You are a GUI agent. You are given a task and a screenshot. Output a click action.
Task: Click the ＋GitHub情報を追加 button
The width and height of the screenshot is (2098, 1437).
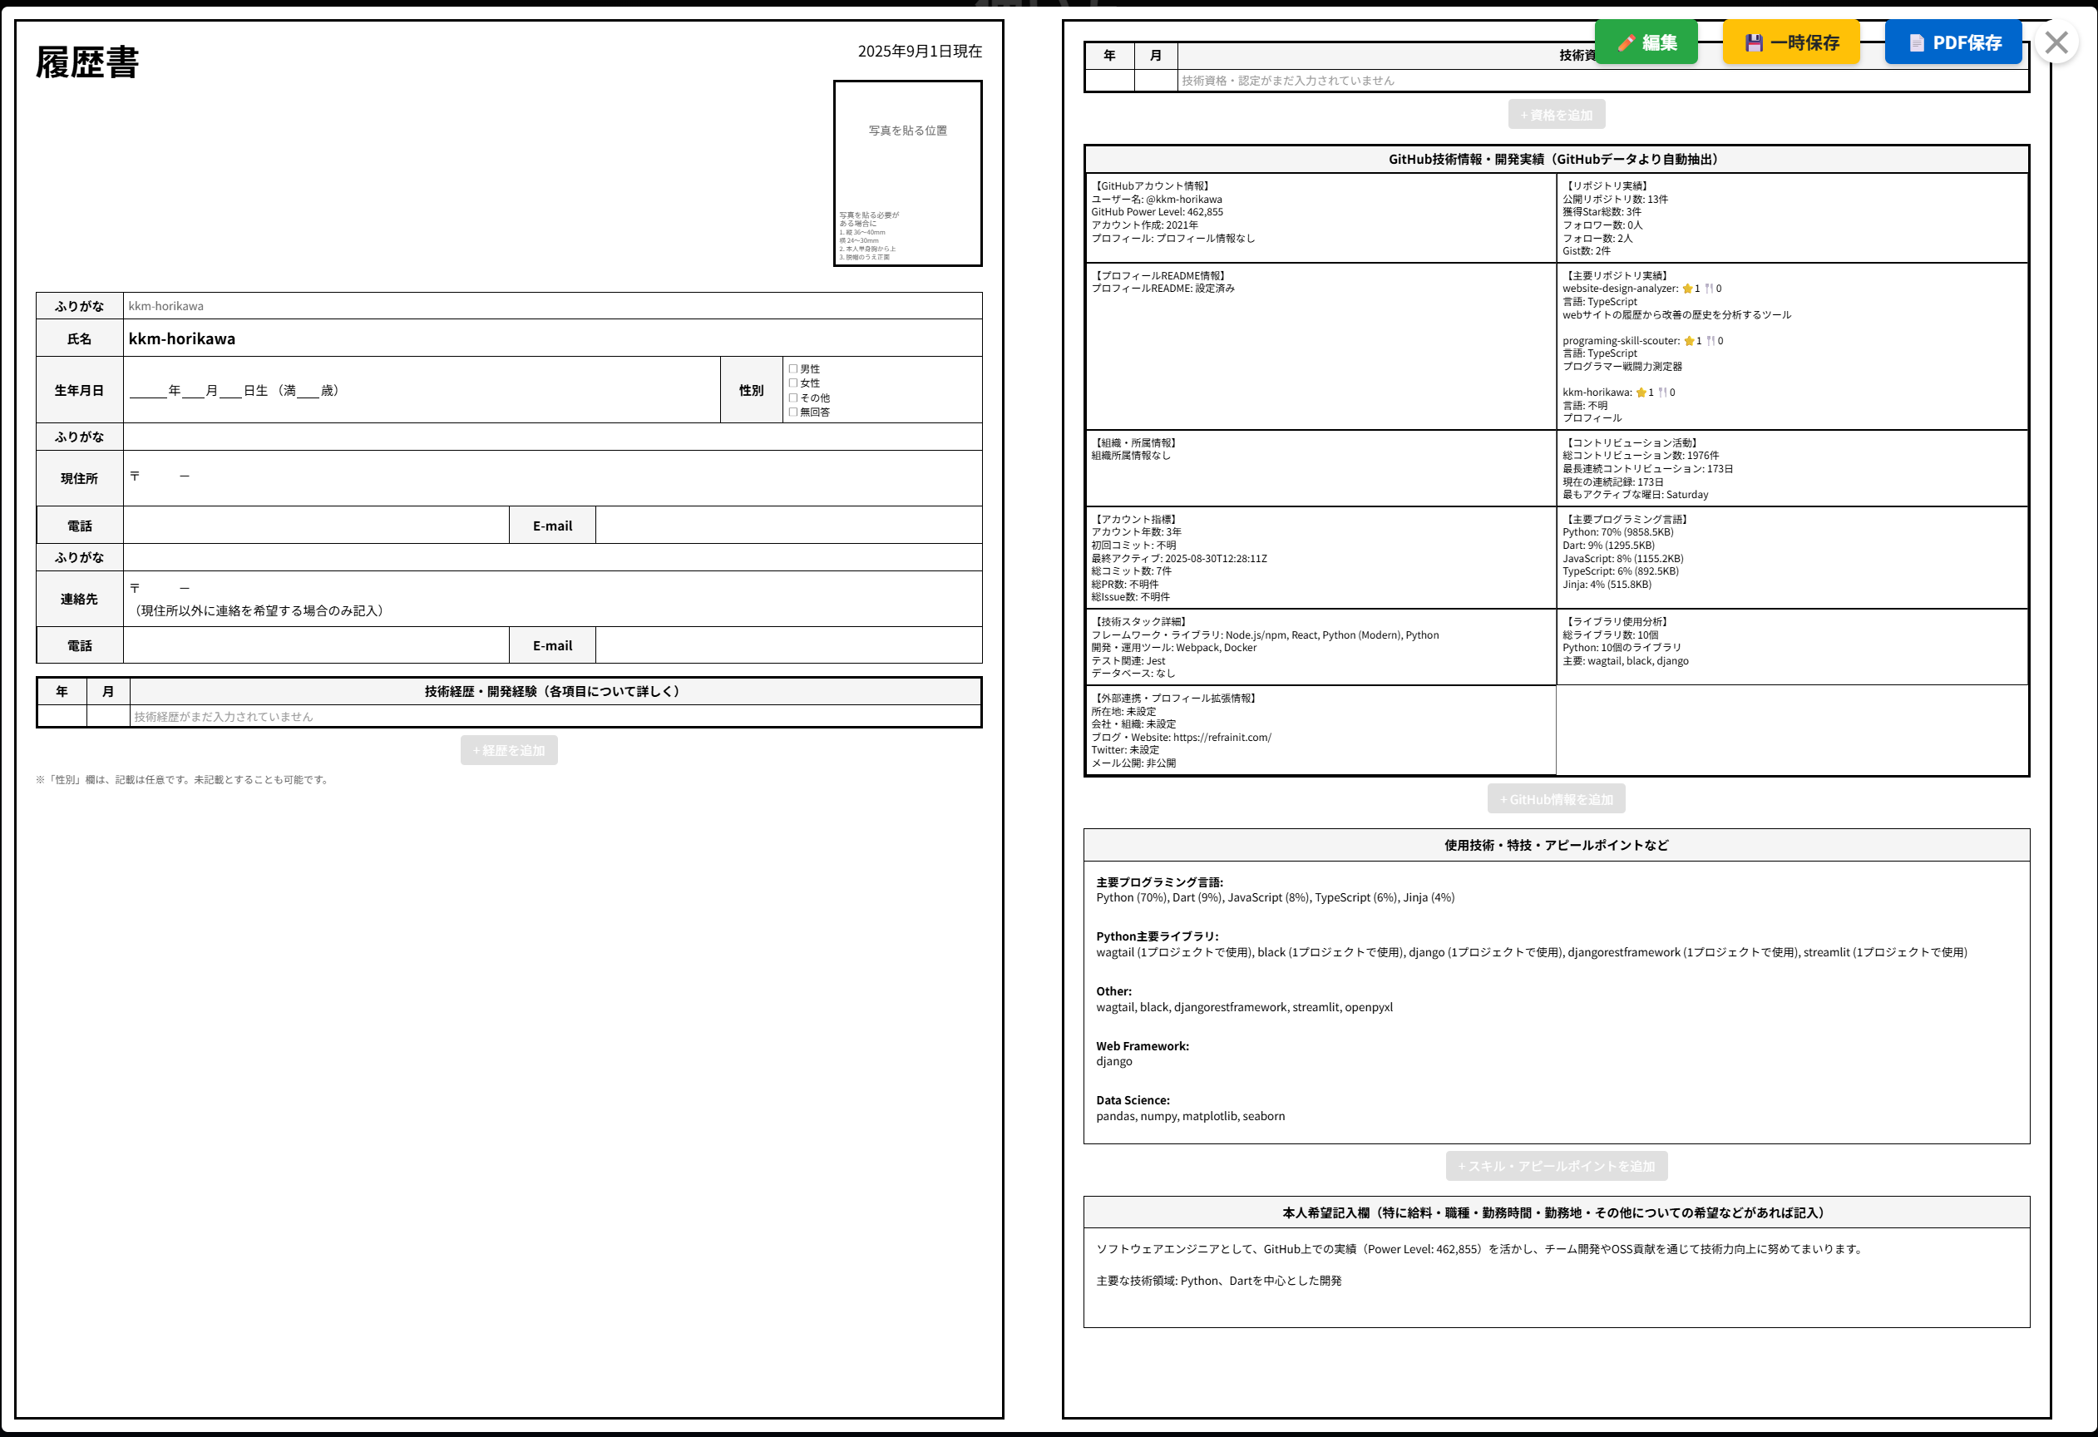pos(1557,799)
